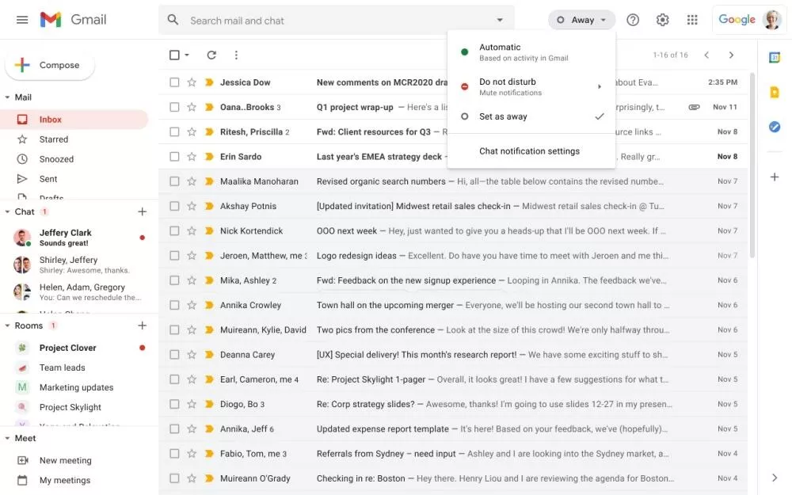792x495 pixels.
Task: Open the Away status dropdown
Action: [x=581, y=20]
